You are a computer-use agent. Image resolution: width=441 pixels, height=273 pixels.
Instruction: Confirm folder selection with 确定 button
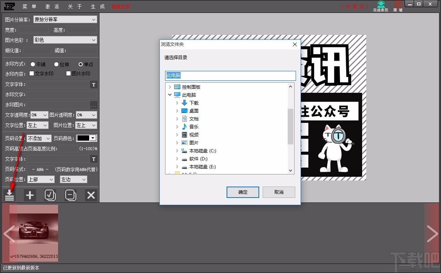(x=243, y=192)
